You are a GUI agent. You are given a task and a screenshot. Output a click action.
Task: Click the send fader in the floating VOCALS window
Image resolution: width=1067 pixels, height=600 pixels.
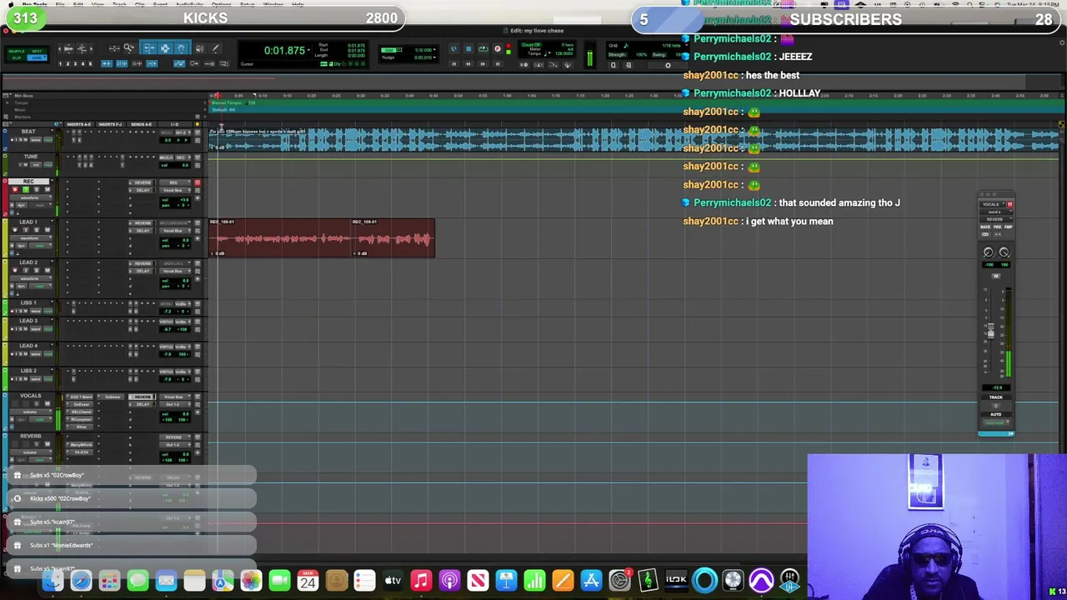[x=990, y=332]
